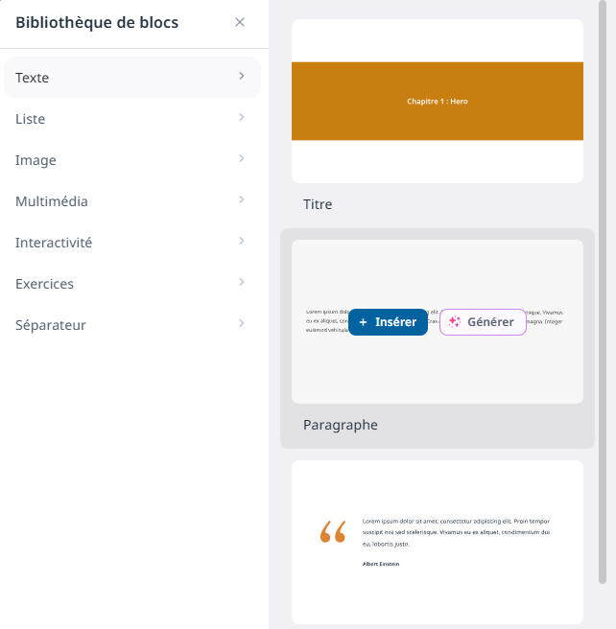Click the plus icon in Insérer button

click(363, 322)
